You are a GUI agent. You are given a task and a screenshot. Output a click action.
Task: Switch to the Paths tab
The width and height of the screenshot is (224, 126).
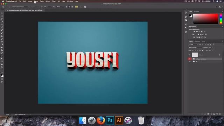click(x=203, y=41)
